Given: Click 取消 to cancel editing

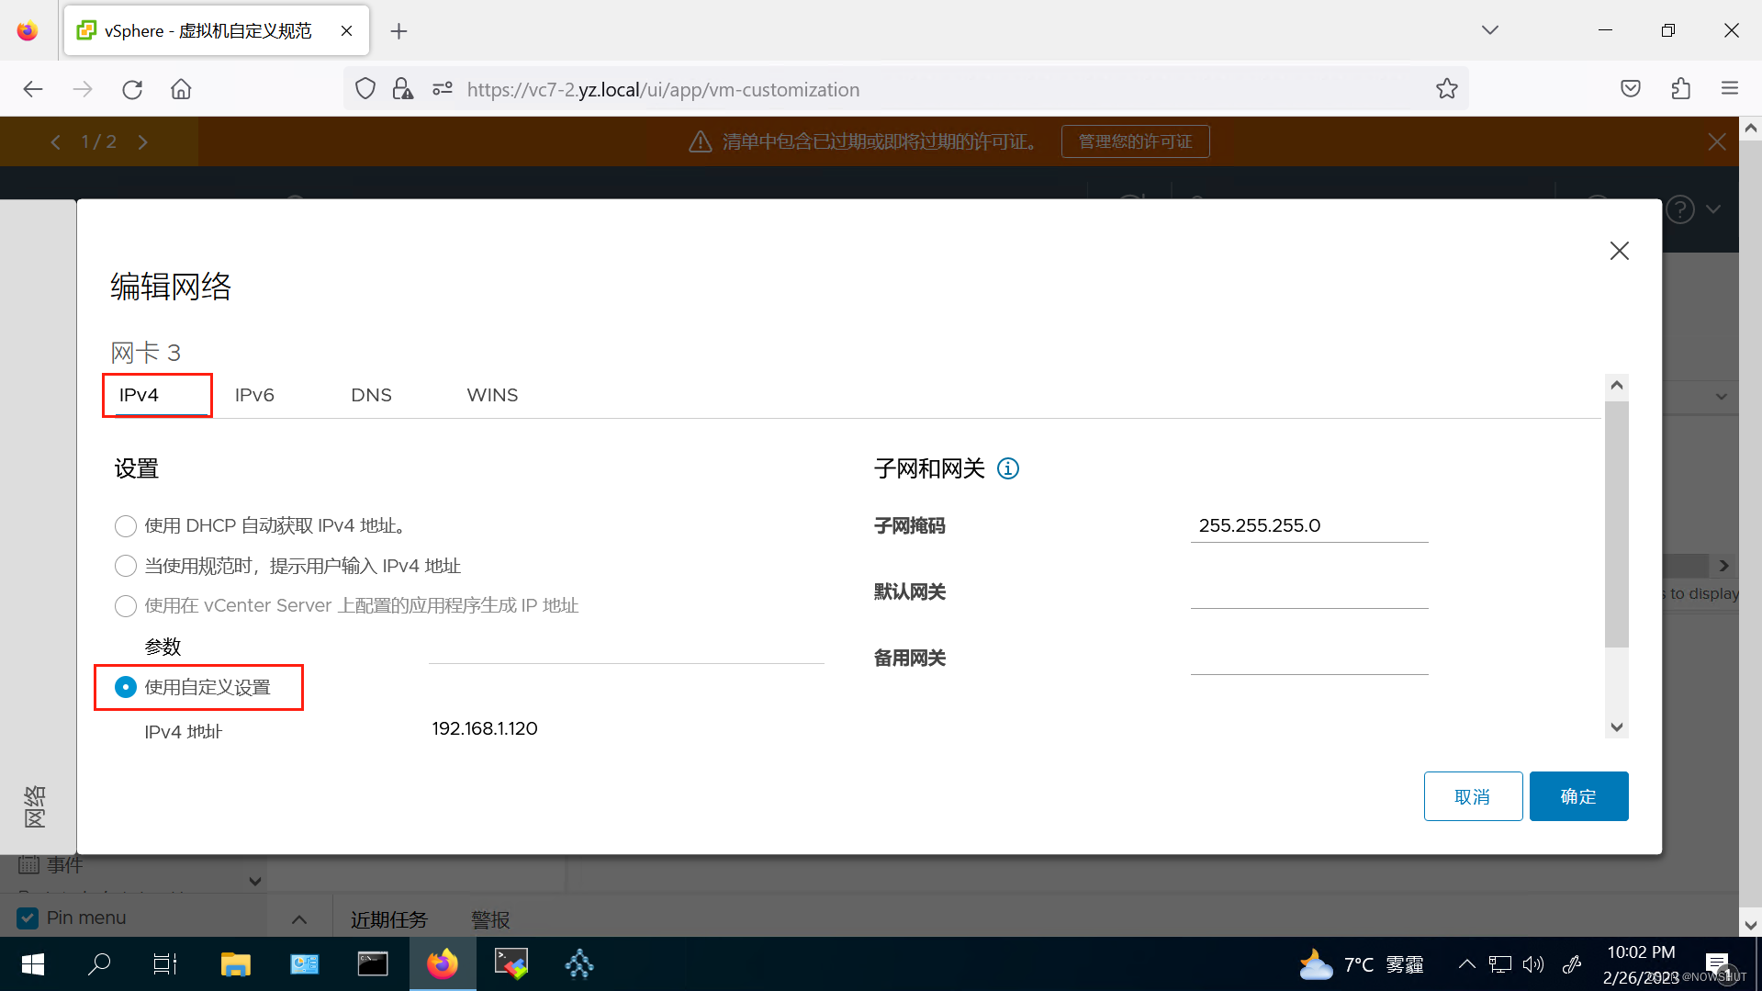Looking at the screenshot, I should 1473,796.
